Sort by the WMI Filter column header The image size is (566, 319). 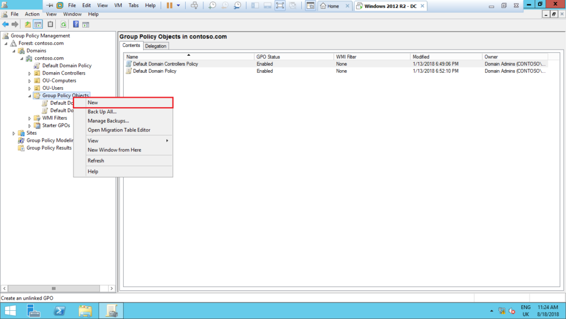click(372, 57)
